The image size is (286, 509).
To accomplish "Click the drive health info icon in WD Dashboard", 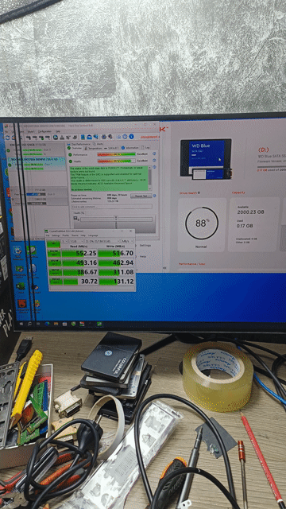I will coord(199,192).
